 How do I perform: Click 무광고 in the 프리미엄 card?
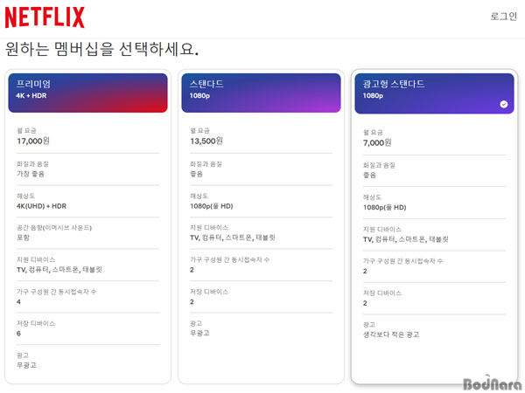click(x=26, y=365)
